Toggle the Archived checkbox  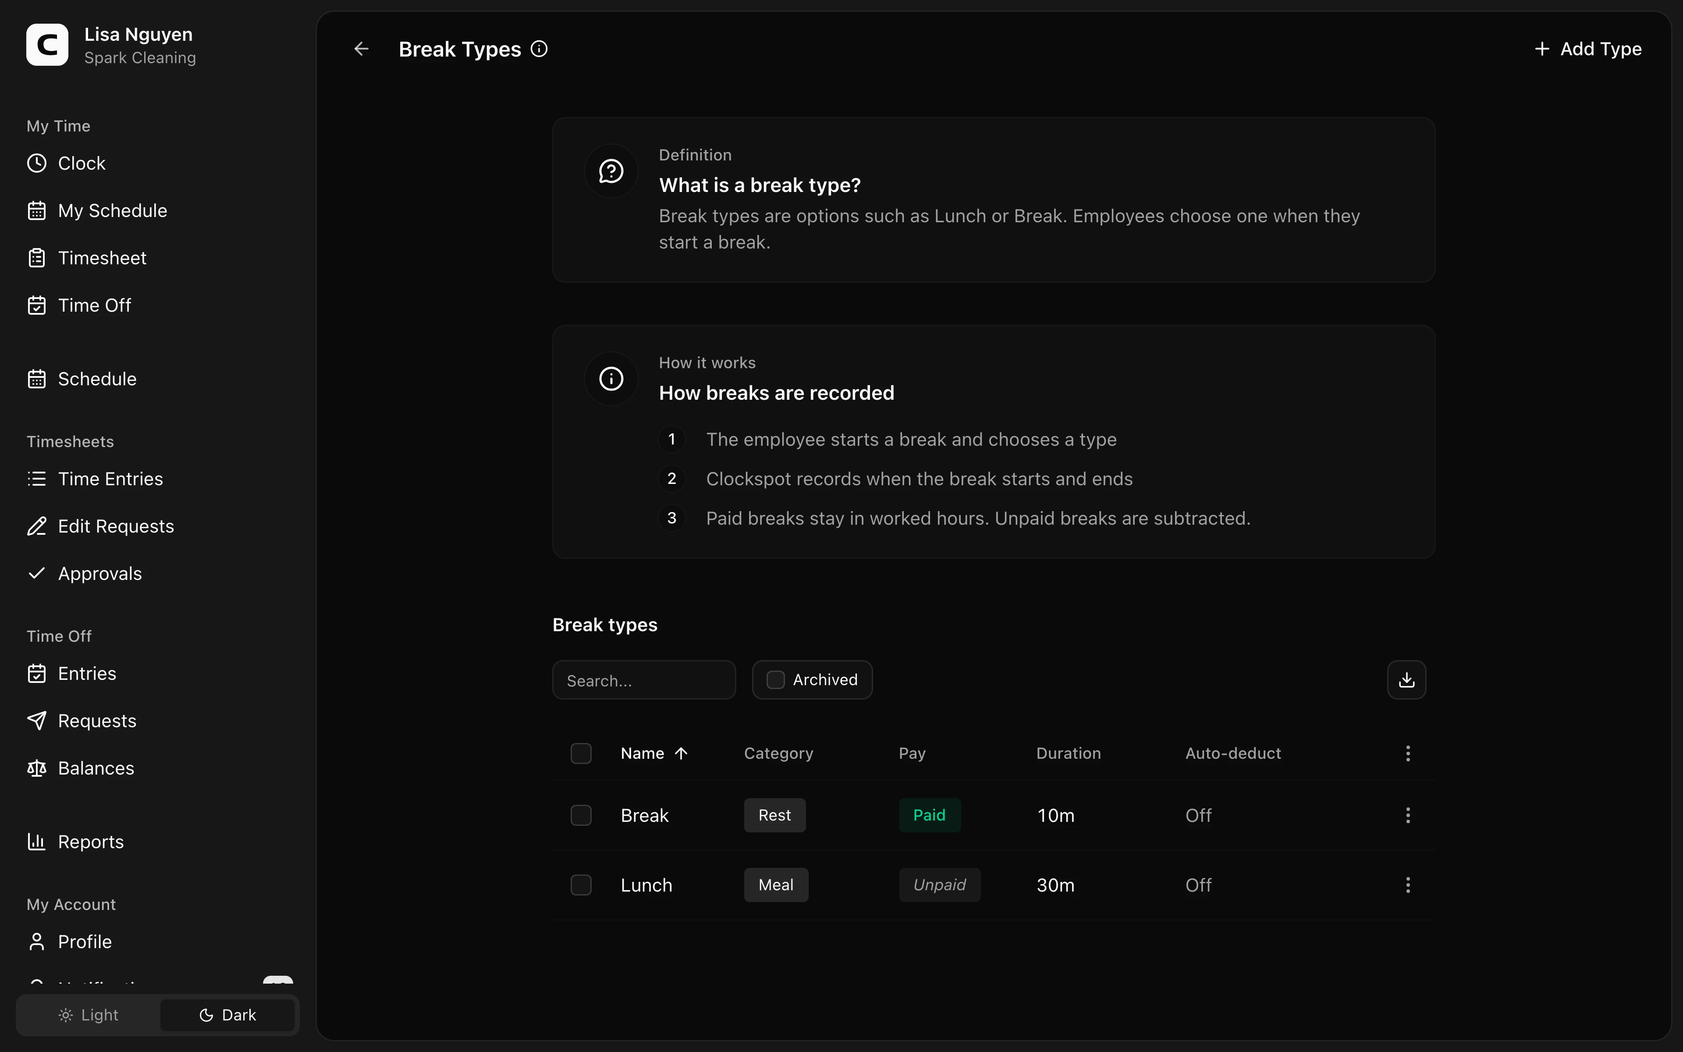tap(775, 680)
